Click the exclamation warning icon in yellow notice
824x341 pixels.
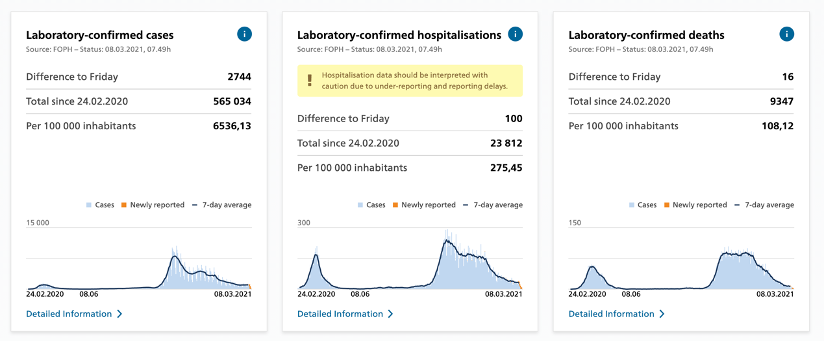310,81
